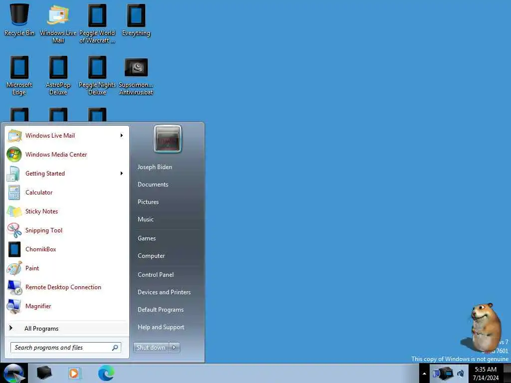Launch Windows Media Center text label
Image resolution: width=511 pixels, height=383 pixels.
pos(56,155)
